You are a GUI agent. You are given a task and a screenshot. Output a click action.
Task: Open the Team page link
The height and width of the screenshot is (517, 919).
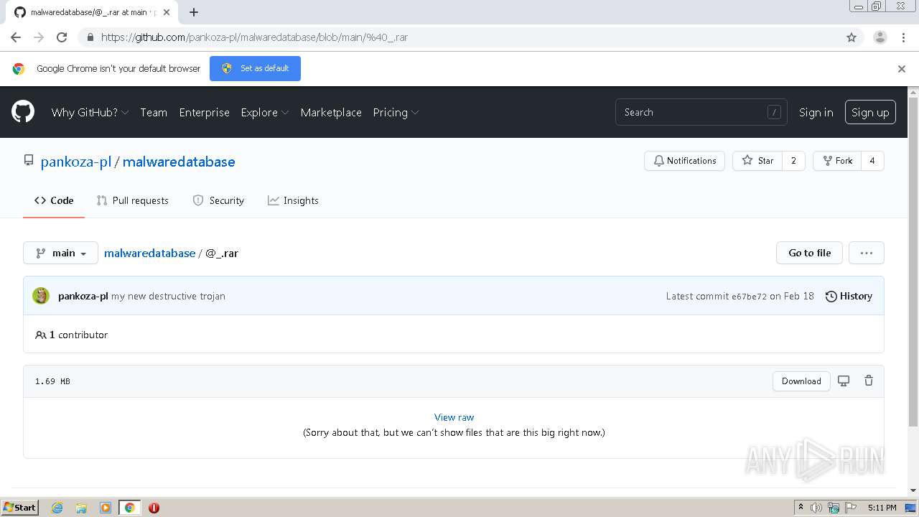(154, 112)
